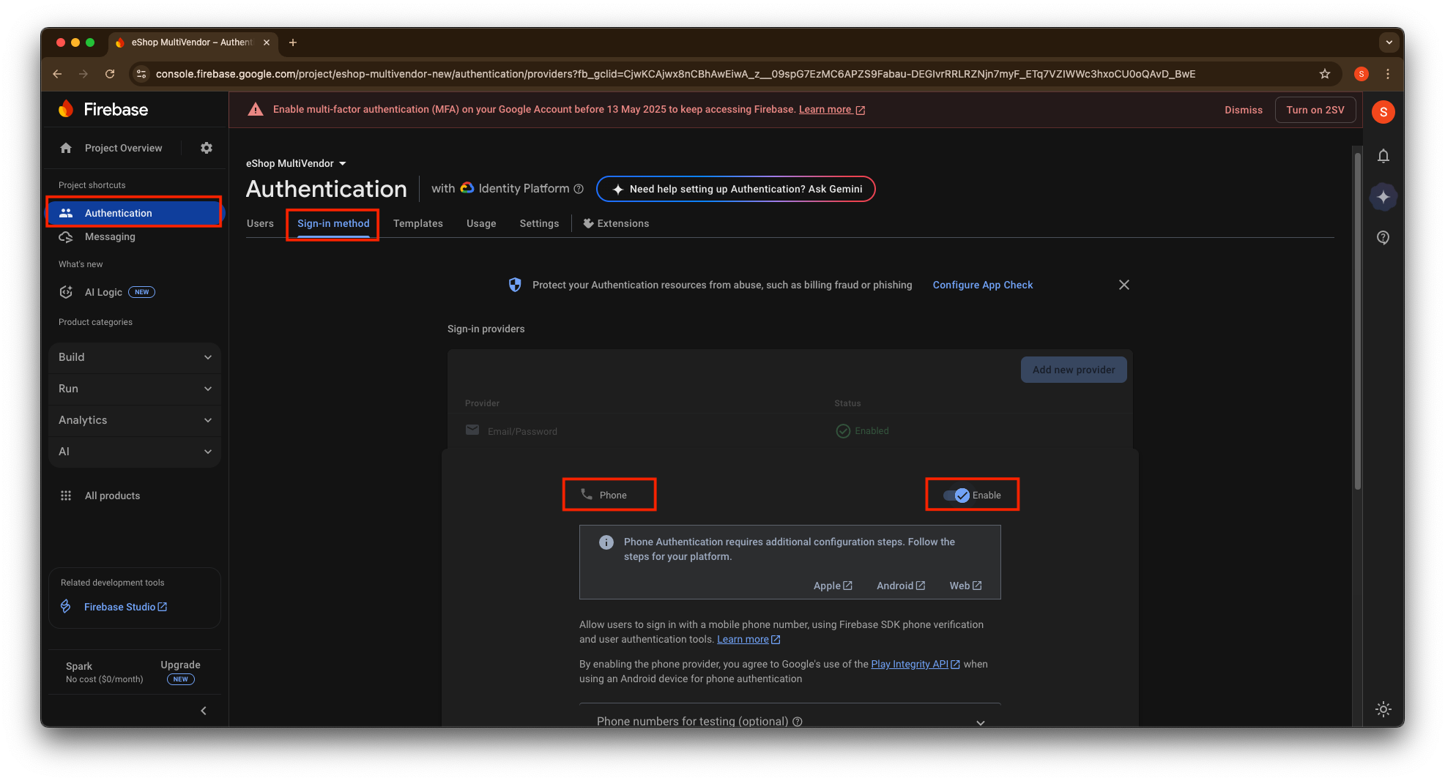This screenshot has width=1445, height=781.
Task: Click the shield icon in App Check banner
Action: (515, 285)
